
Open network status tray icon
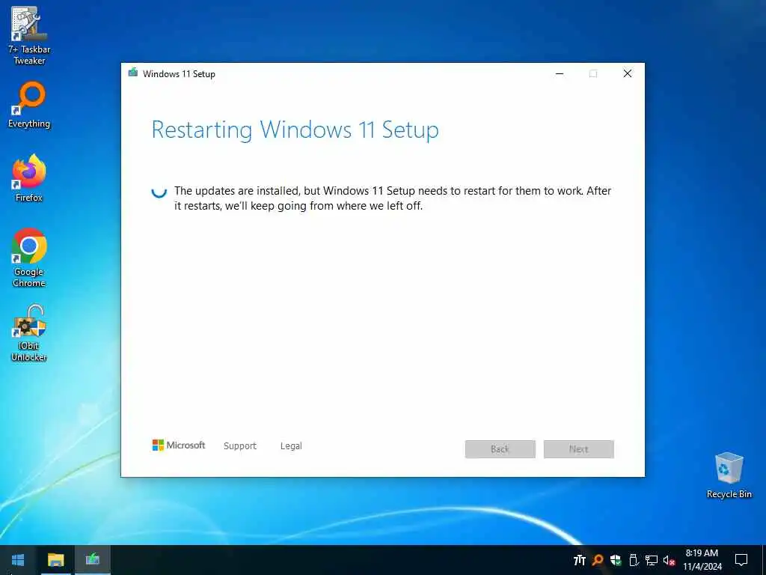click(x=652, y=560)
